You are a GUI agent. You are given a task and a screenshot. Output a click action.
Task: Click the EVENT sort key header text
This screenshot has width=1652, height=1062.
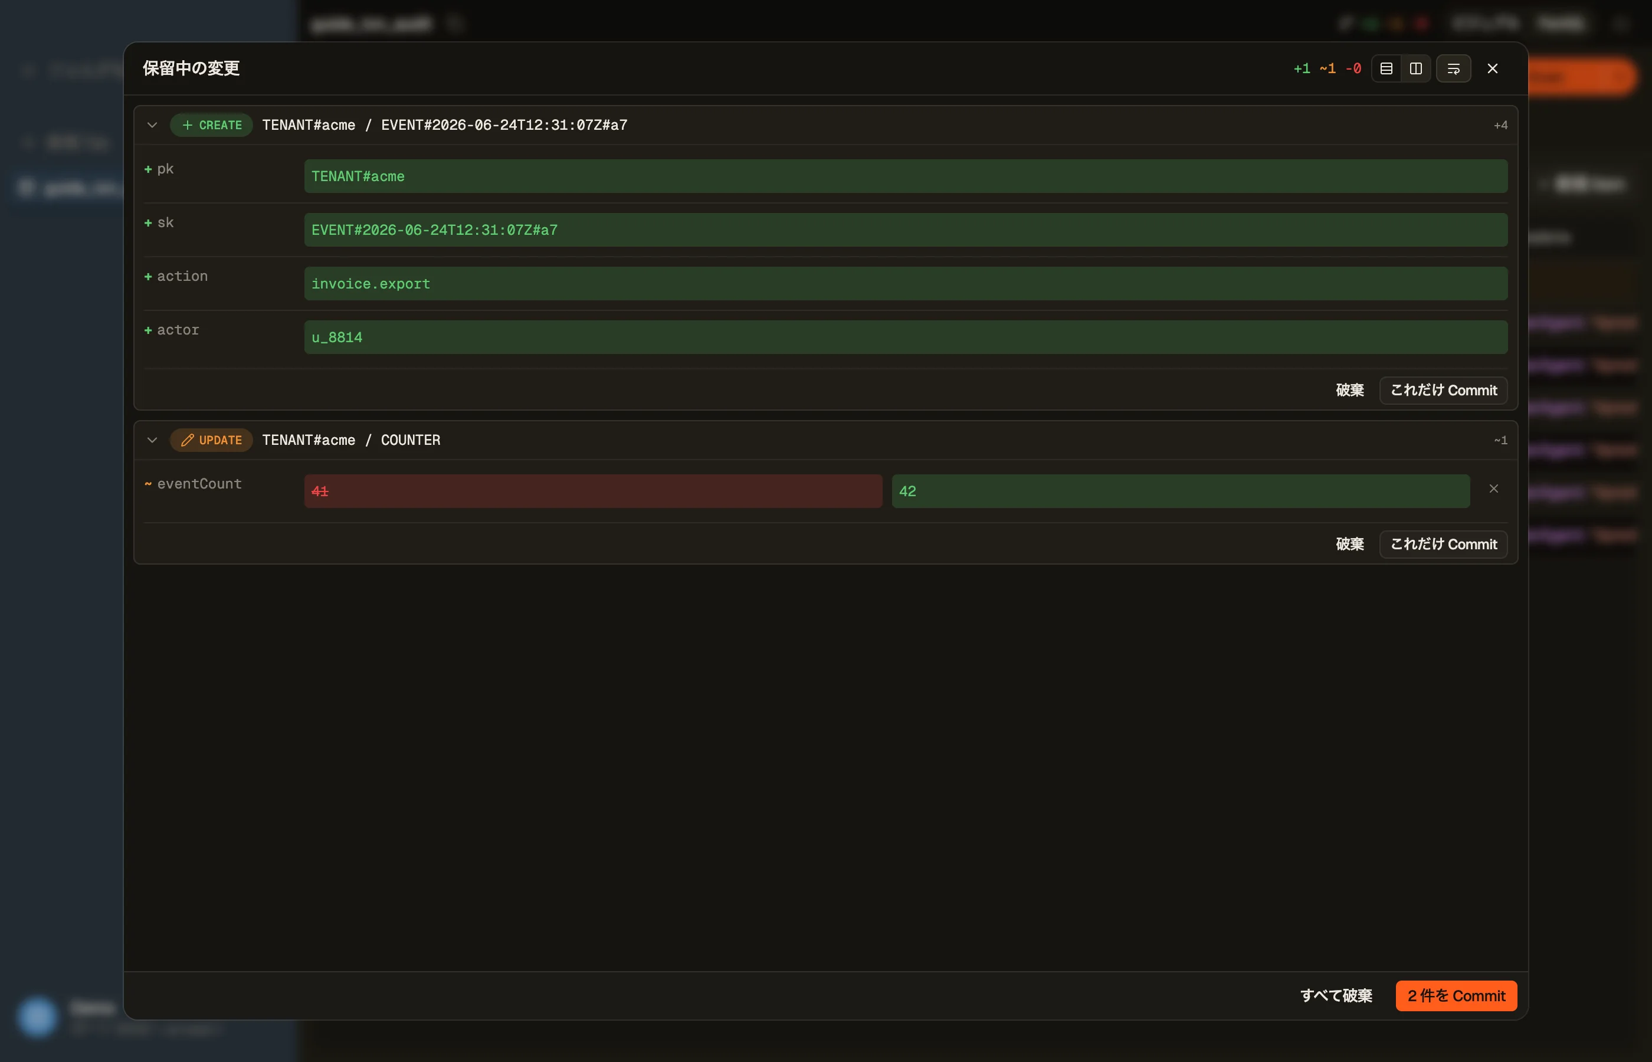(x=504, y=125)
